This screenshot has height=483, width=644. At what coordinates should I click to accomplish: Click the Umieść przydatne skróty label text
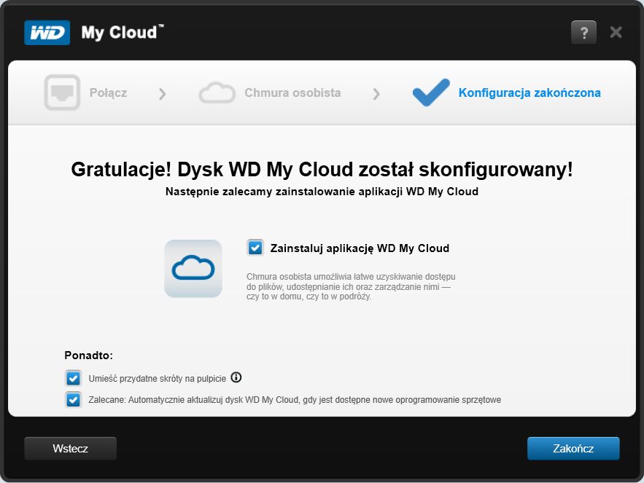pos(158,378)
